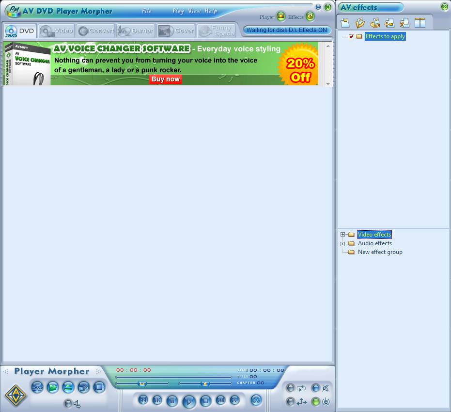The image size is (451, 412).
Task: Switch to the Funny Space tab
Action: (217, 31)
